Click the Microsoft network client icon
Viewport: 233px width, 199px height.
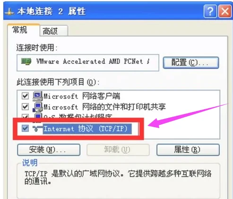point(37,96)
